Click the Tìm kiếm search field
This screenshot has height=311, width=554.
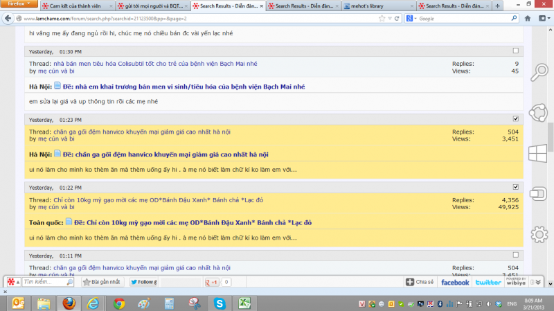click(45, 283)
